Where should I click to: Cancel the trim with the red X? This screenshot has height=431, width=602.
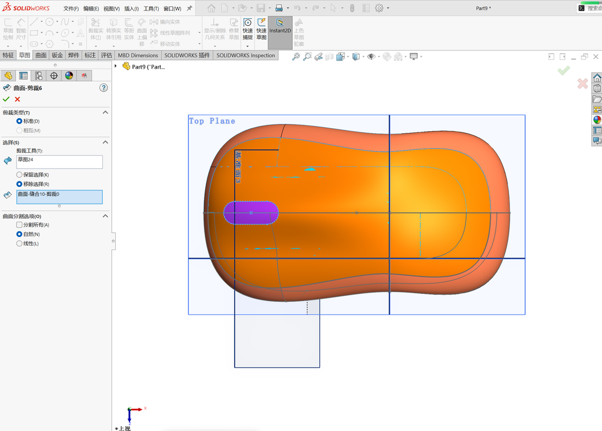pyautogui.click(x=17, y=99)
